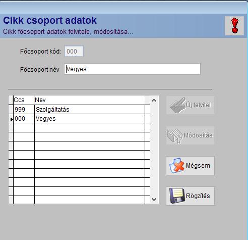Click the row selector arrow beside 000
This screenshot has height=240, width=248.
(11, 119)
